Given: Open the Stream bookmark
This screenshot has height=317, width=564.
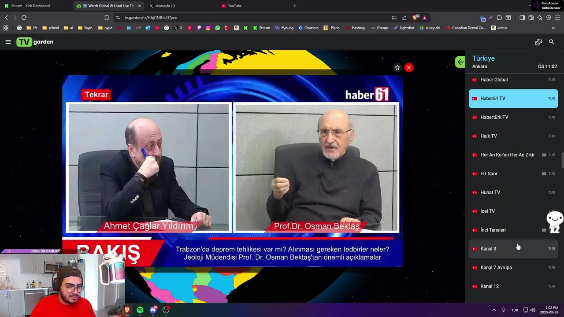Looking at the screenshot, I should coord(262,28).
